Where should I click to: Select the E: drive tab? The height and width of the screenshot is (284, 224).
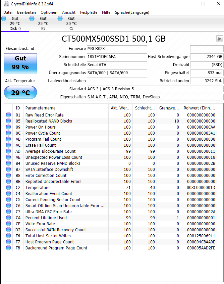pyautogui.click(x=43, y=23)
